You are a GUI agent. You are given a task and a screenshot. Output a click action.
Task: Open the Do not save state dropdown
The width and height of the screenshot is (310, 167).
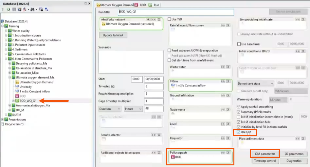pyautogui.click(x=255, y=83)
